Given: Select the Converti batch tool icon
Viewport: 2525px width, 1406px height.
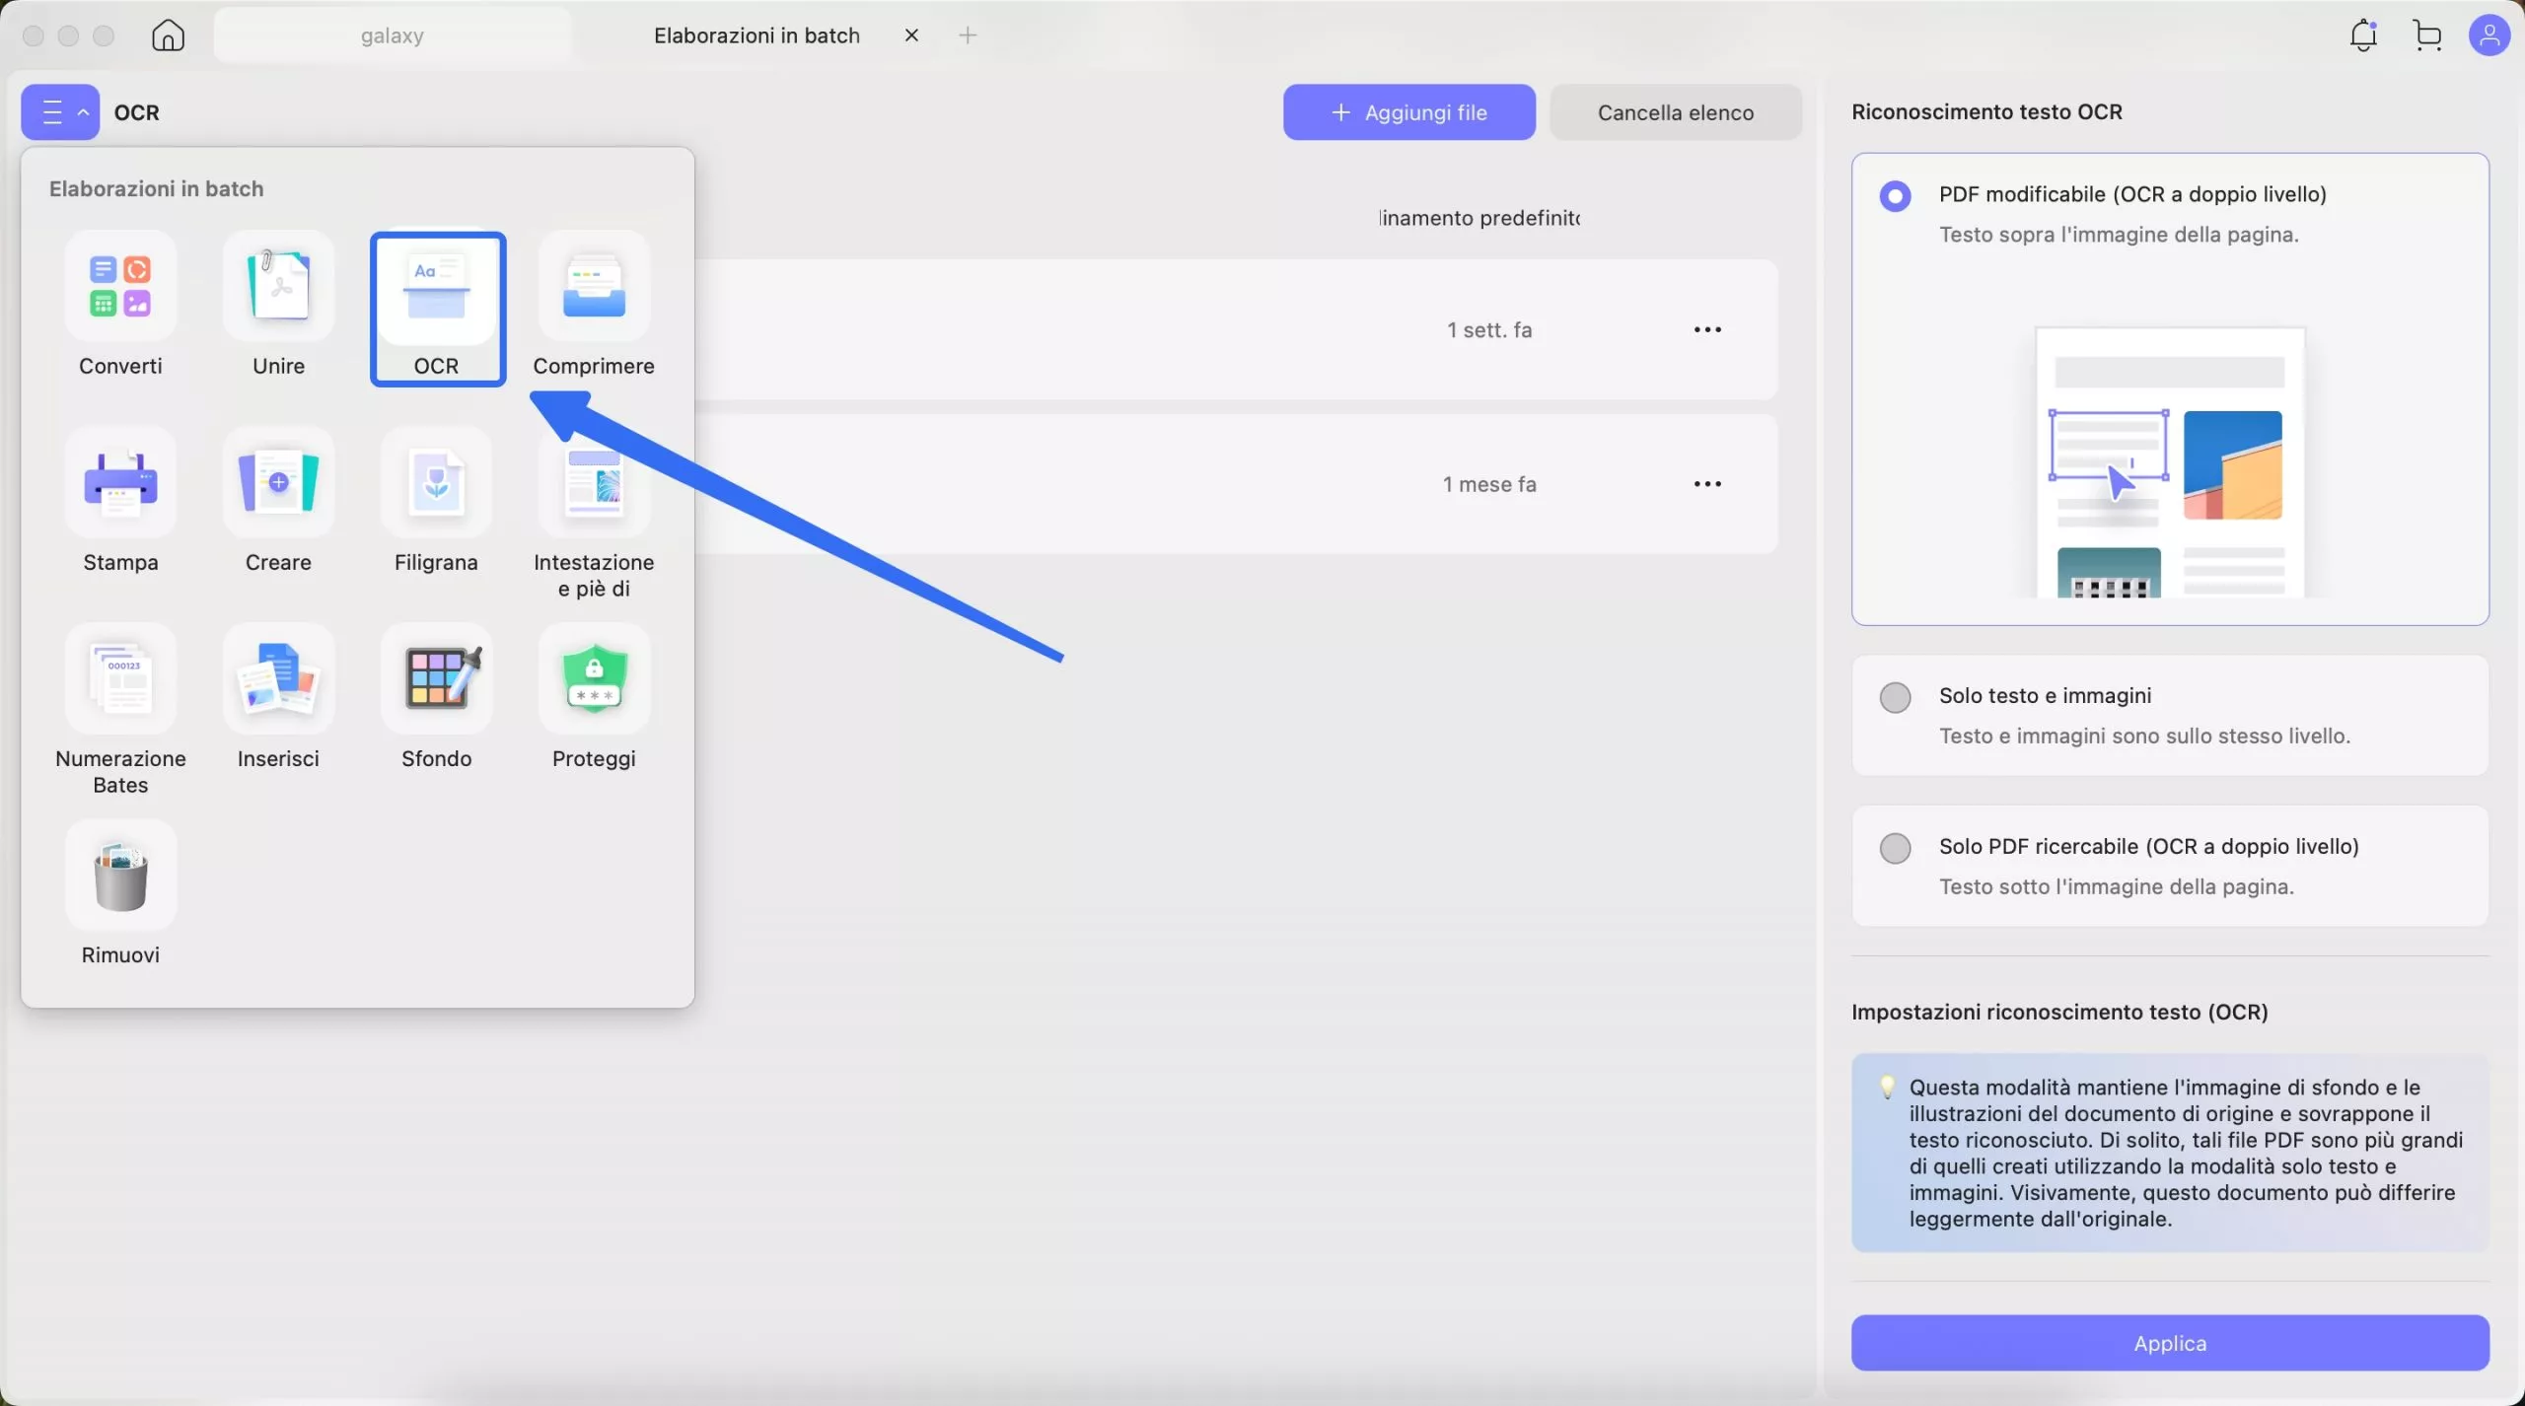Looking at the screenshot, I should [x=120, y=287].
